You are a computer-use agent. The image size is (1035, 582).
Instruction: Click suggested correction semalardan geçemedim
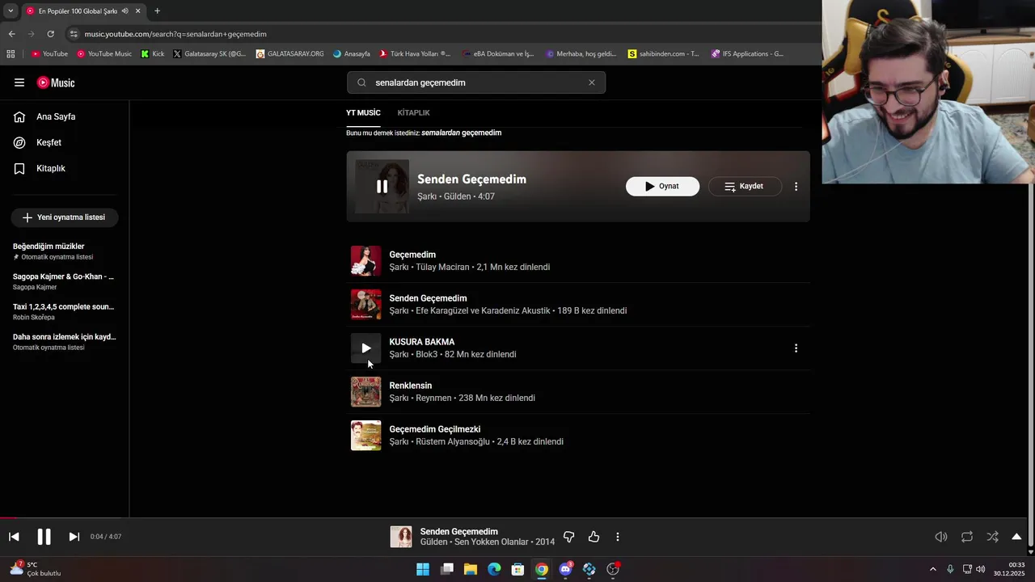(461, 133)
